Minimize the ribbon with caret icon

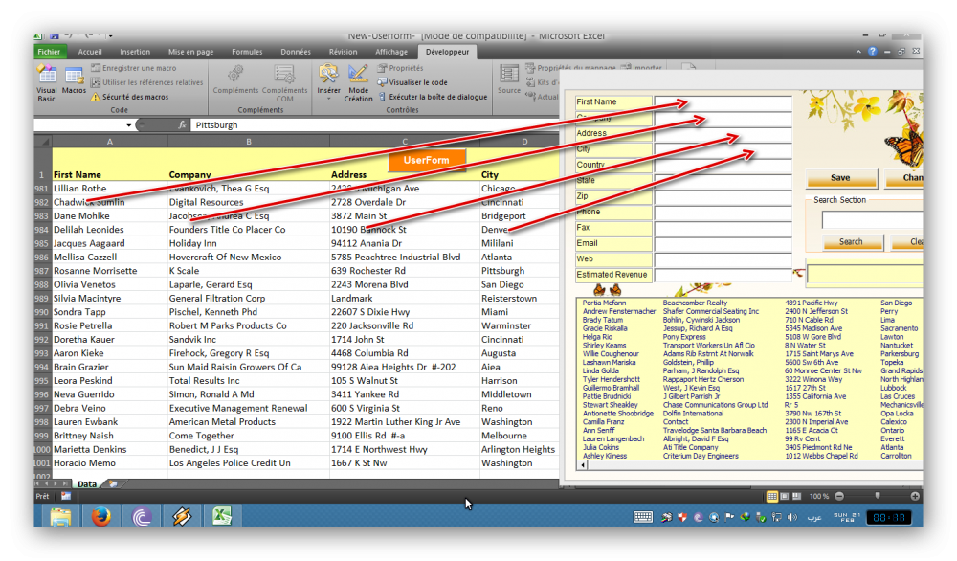click(x=858, y=52)
